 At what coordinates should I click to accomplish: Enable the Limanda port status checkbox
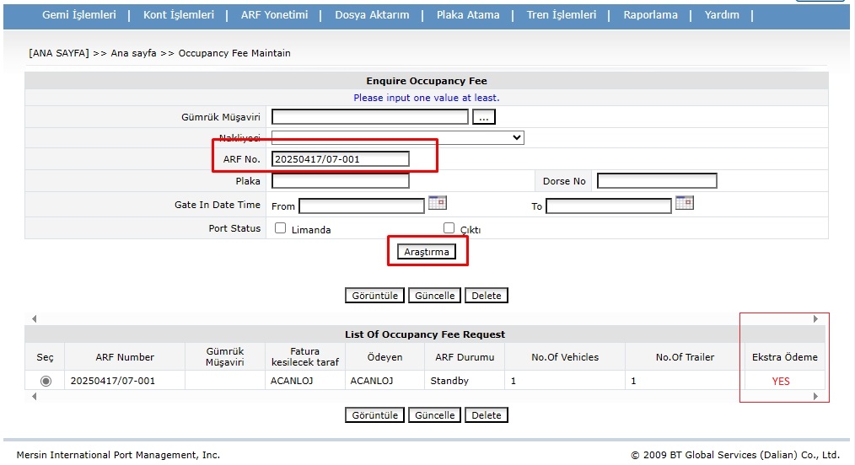[281, 228]
